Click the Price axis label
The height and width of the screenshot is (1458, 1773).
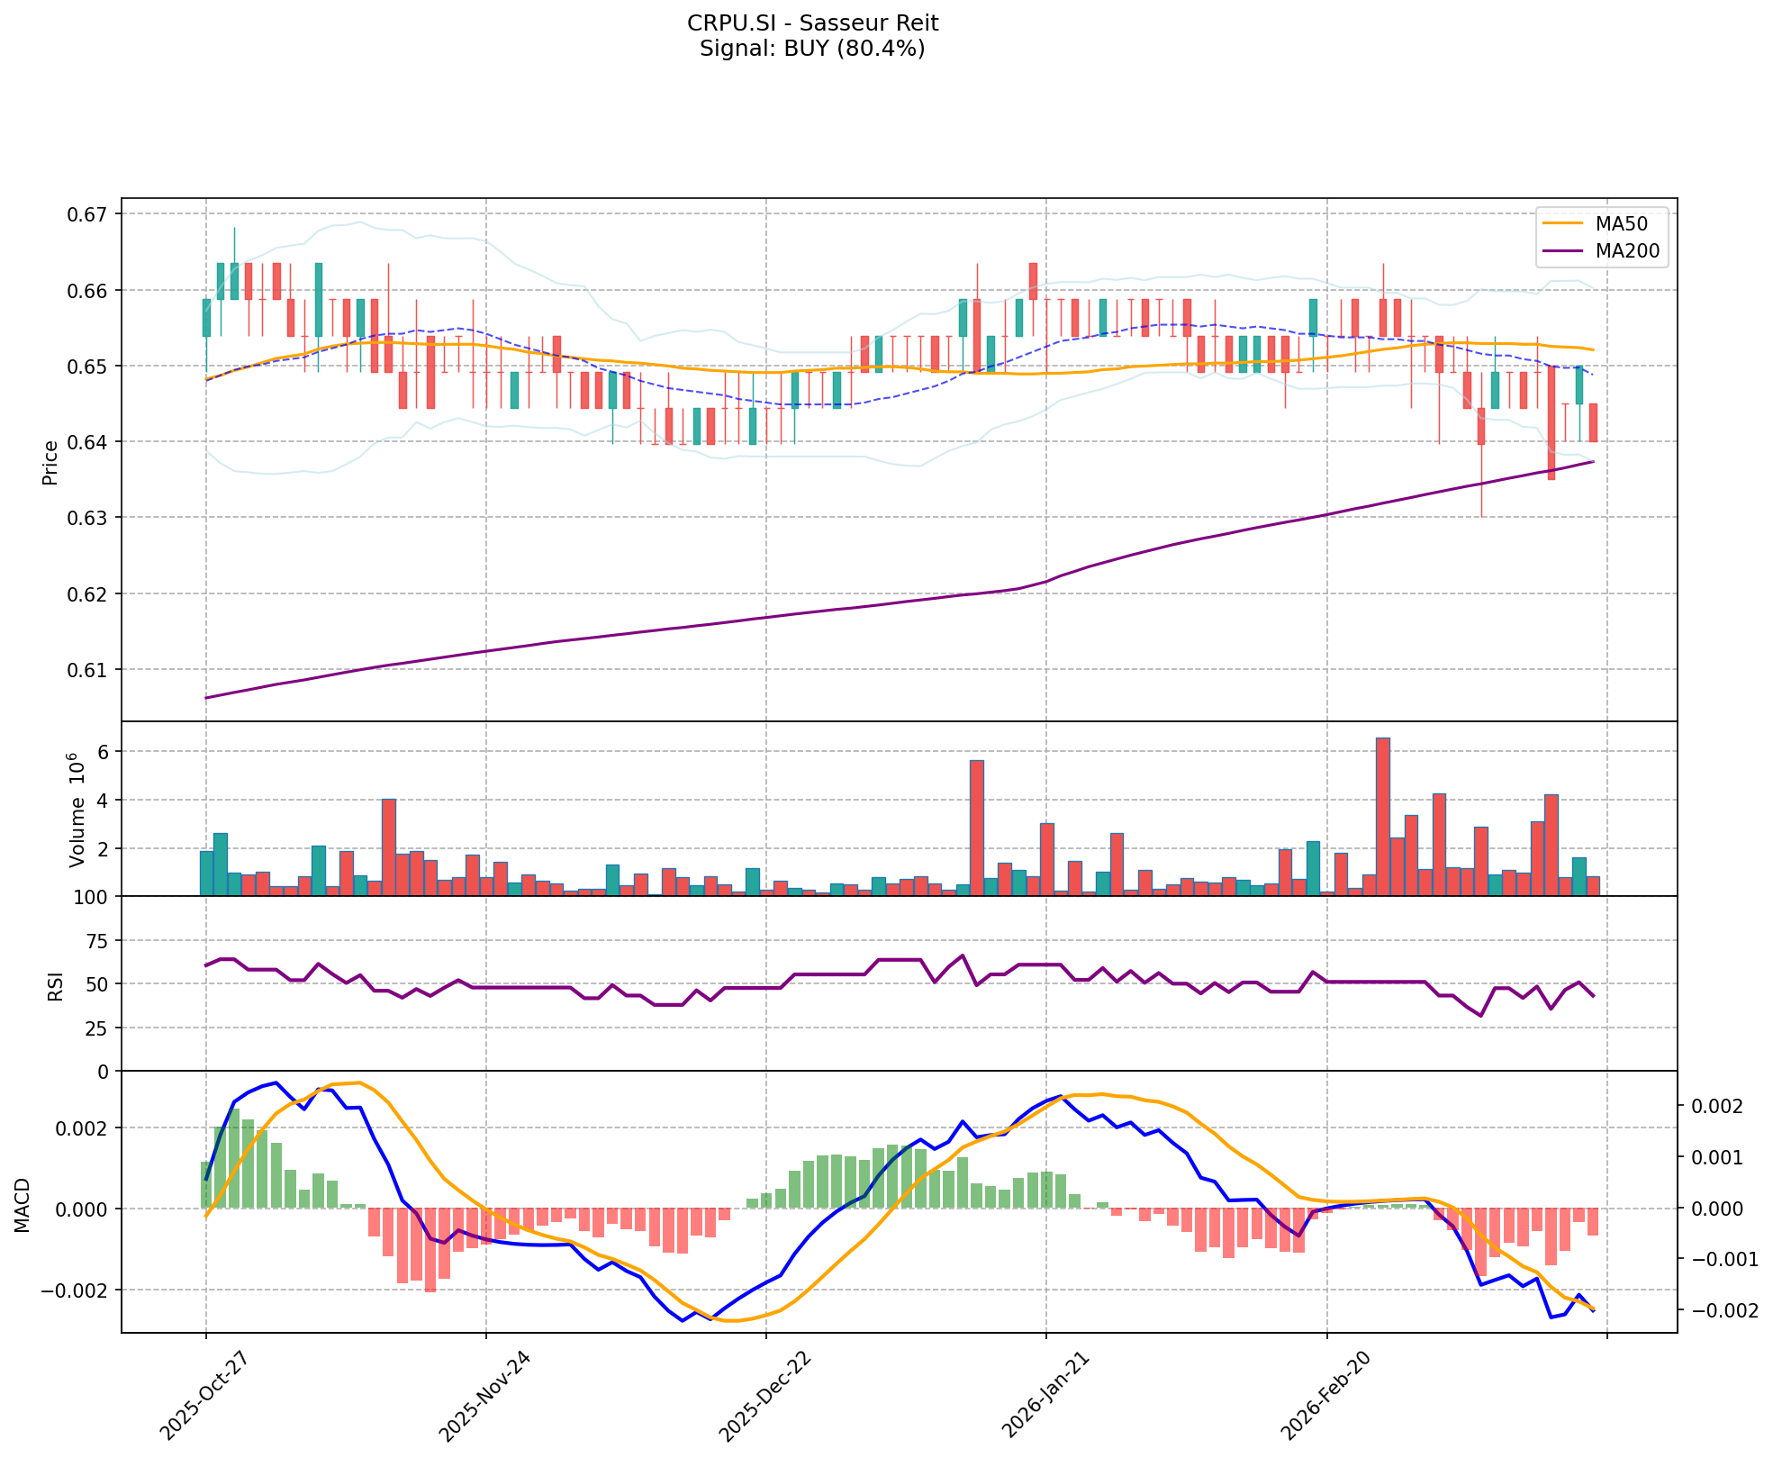coord(50,462)
